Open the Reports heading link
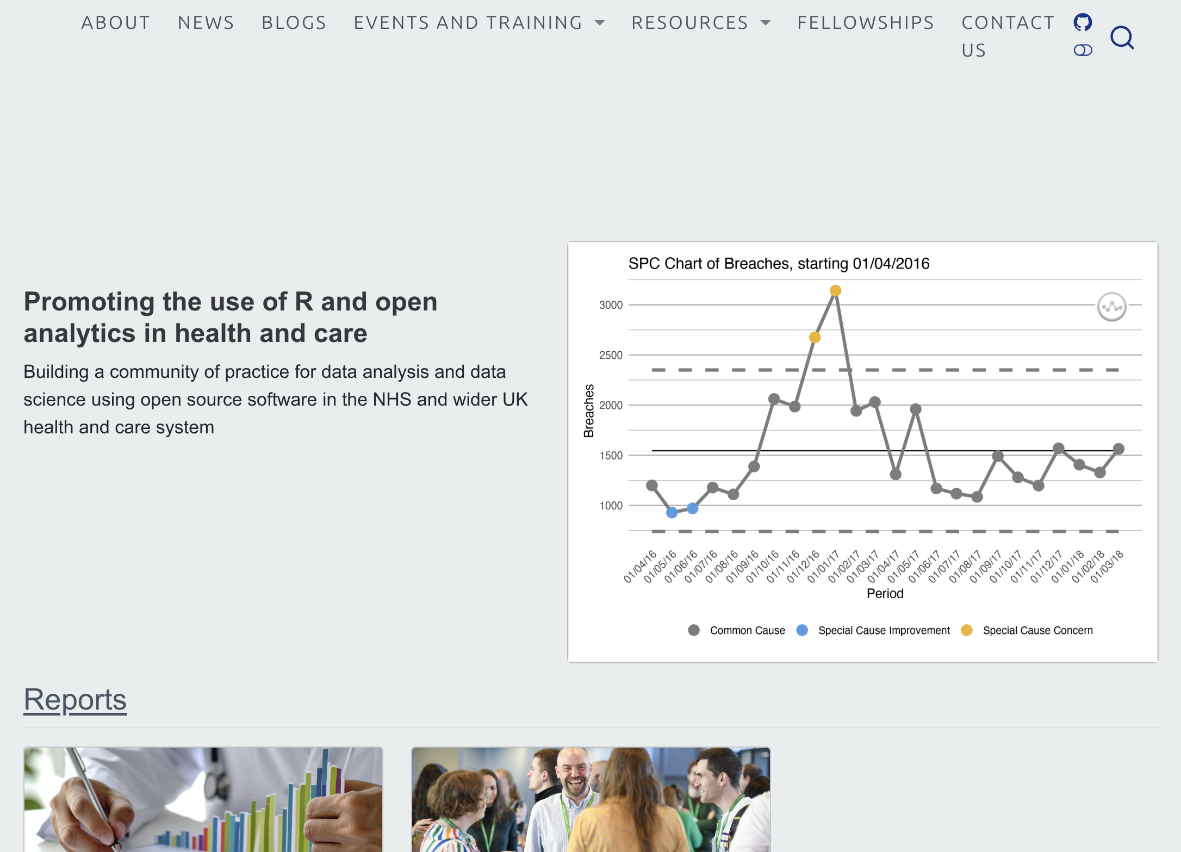The height and width of the screenshot is (852, 1181). [75, 699]
